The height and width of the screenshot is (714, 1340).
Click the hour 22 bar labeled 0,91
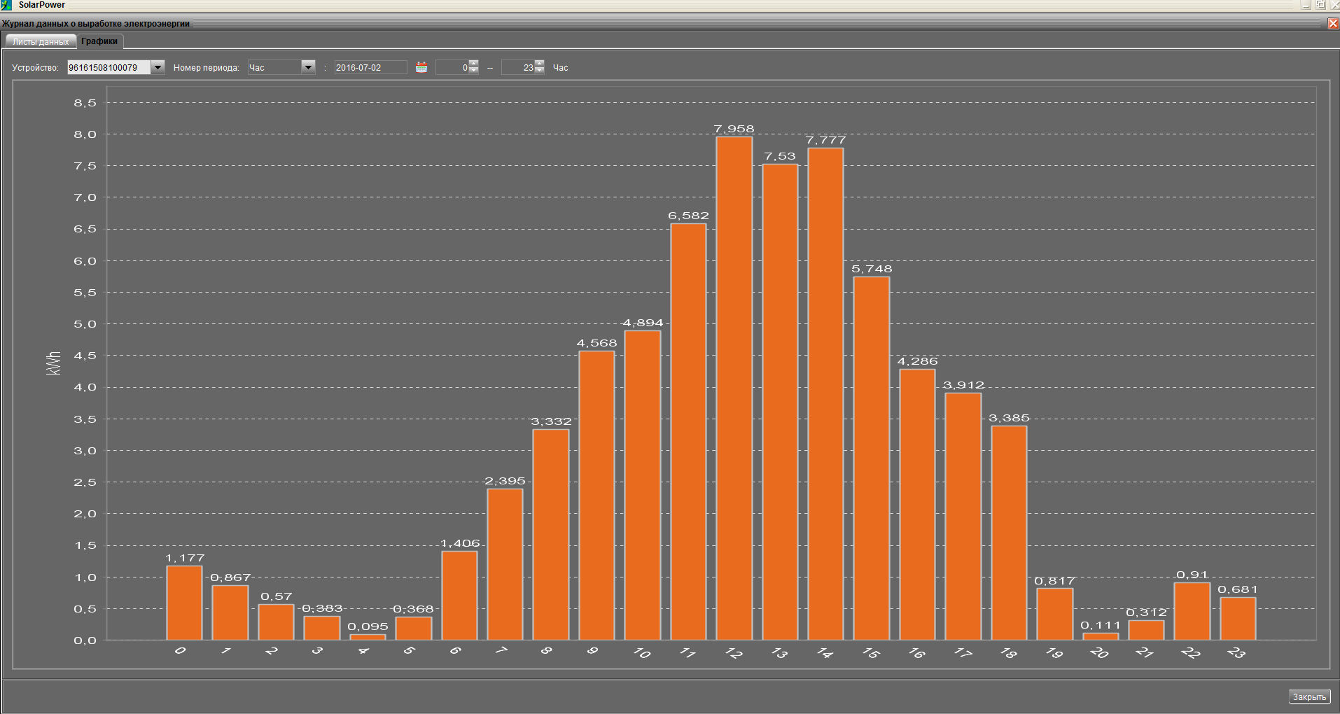1192,611
